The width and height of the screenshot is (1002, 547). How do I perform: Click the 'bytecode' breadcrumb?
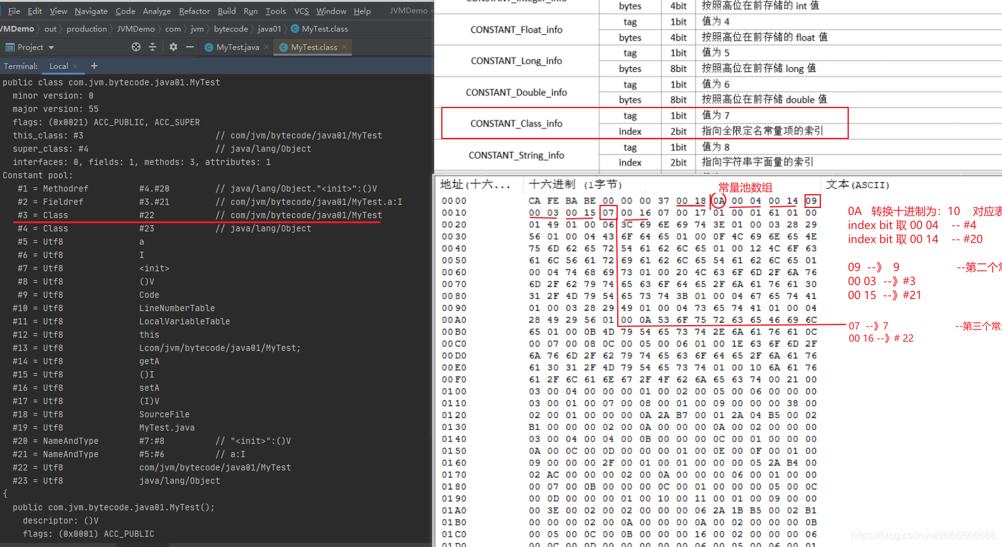pos(231,28)
